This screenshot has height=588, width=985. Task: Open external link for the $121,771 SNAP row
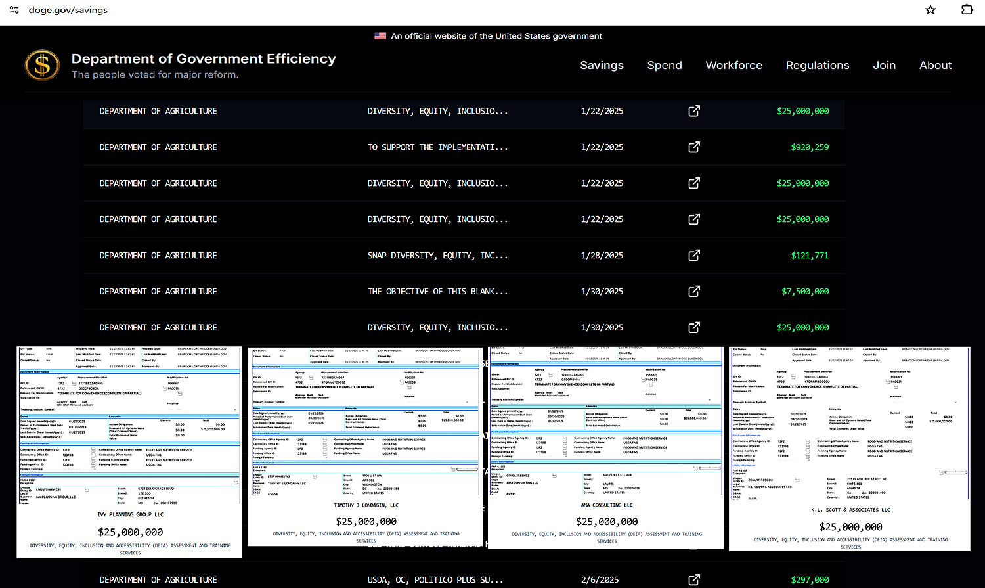tap(693, 256)
